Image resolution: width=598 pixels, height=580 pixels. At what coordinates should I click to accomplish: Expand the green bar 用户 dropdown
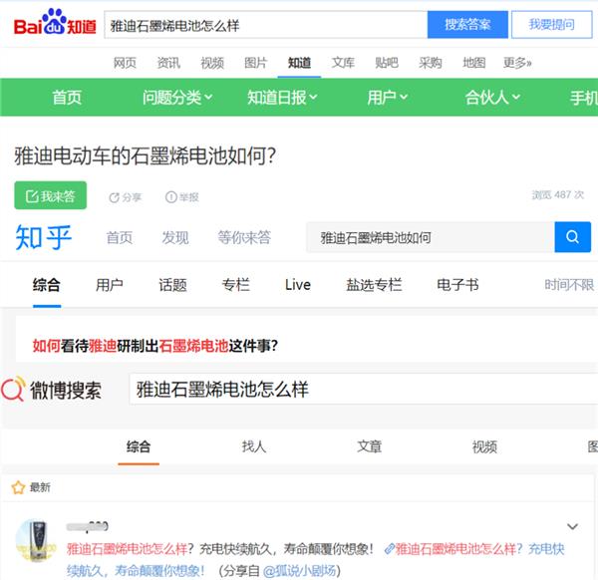click(x=388, y=98)
